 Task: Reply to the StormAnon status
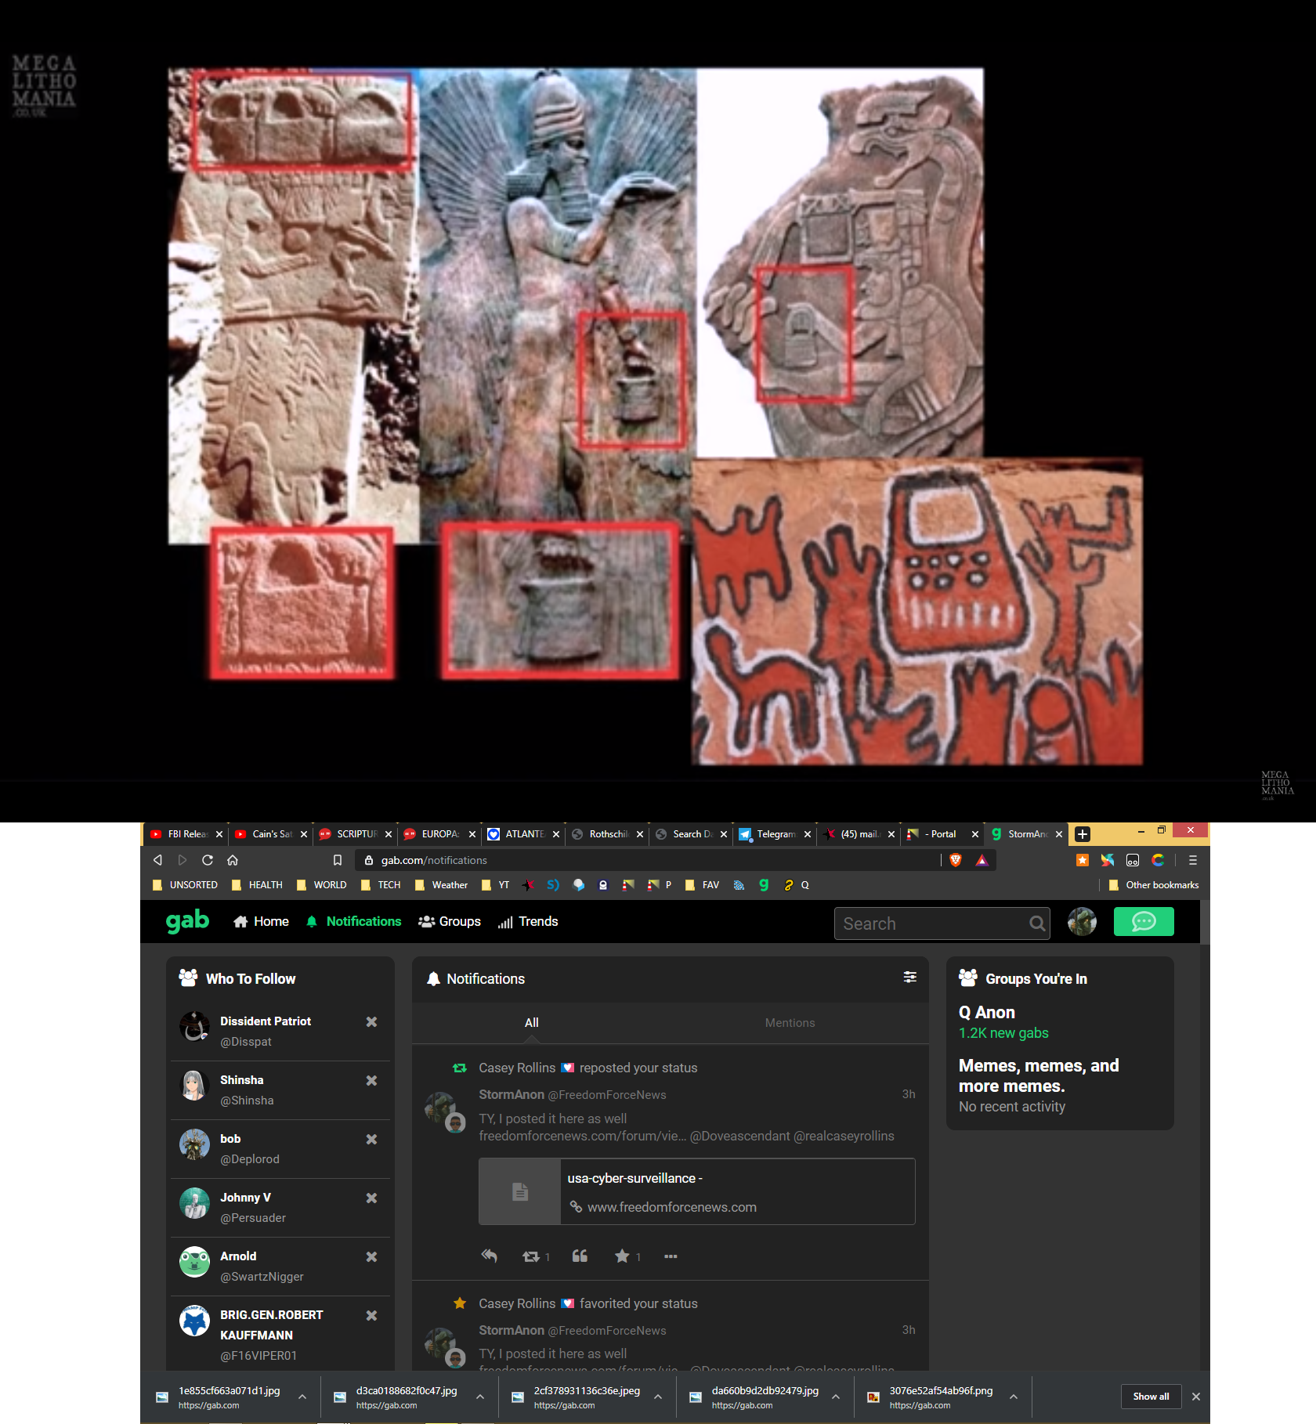point(490,1256)
